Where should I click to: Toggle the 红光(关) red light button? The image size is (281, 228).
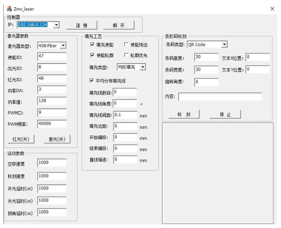tap(21, 139)
